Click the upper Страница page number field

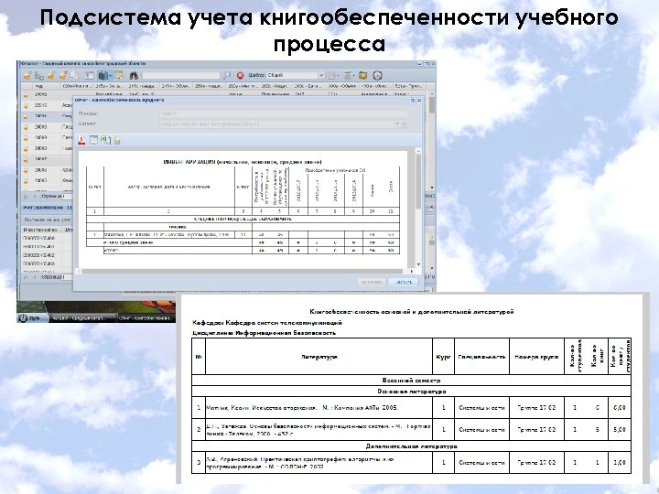67,196
